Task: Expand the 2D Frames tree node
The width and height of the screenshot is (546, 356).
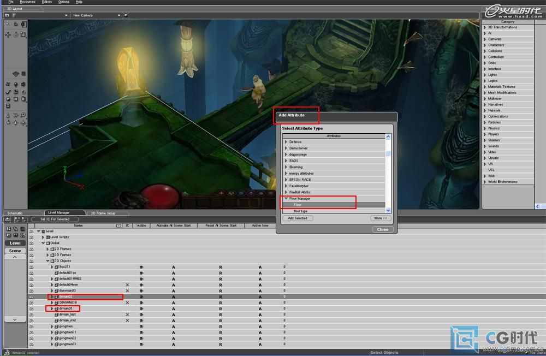Action: pos(48,249)
